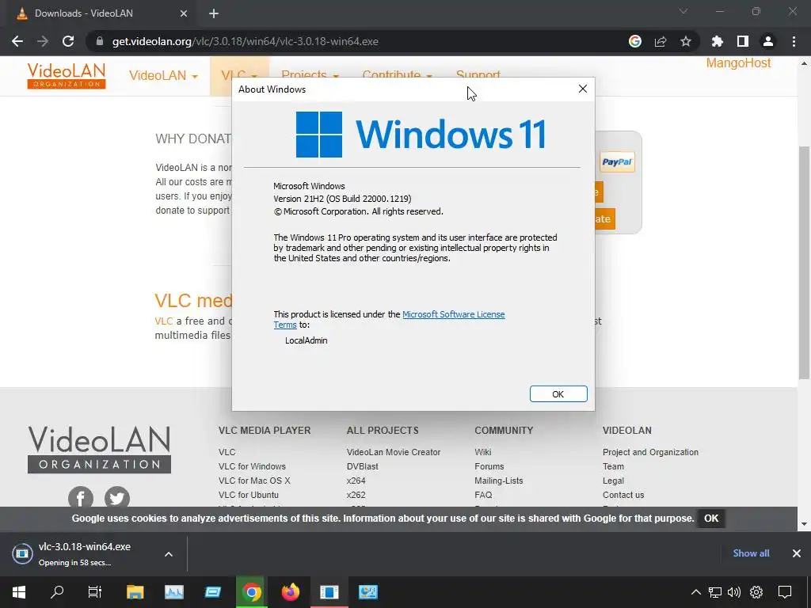
Task: Open the VLC link under footer heading
Action: pyautogui.click(x=227, y=452)
